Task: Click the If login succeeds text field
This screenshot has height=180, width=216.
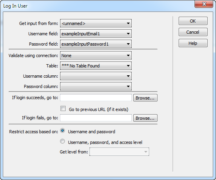Action: (96, 98)
